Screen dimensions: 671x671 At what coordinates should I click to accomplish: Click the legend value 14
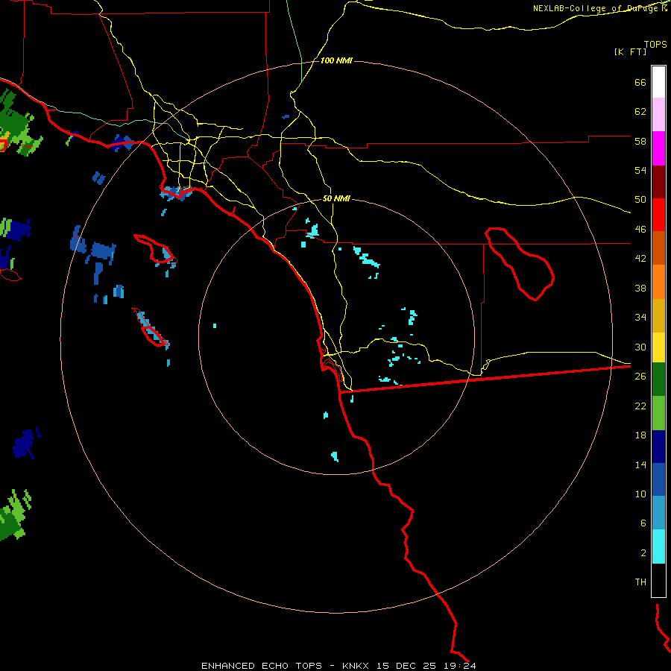[640, 464]
